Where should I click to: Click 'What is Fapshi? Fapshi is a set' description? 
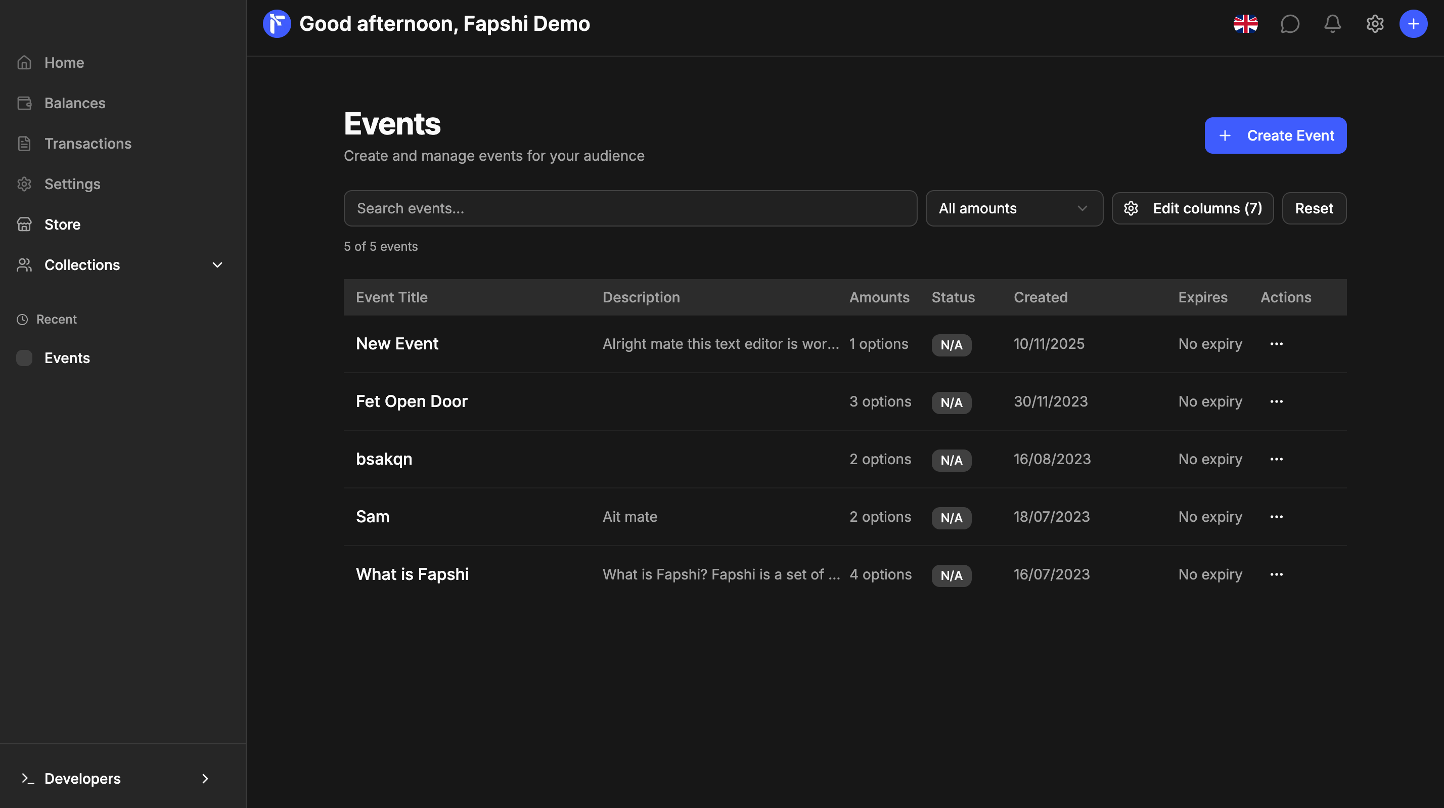(x=721, y=574)
